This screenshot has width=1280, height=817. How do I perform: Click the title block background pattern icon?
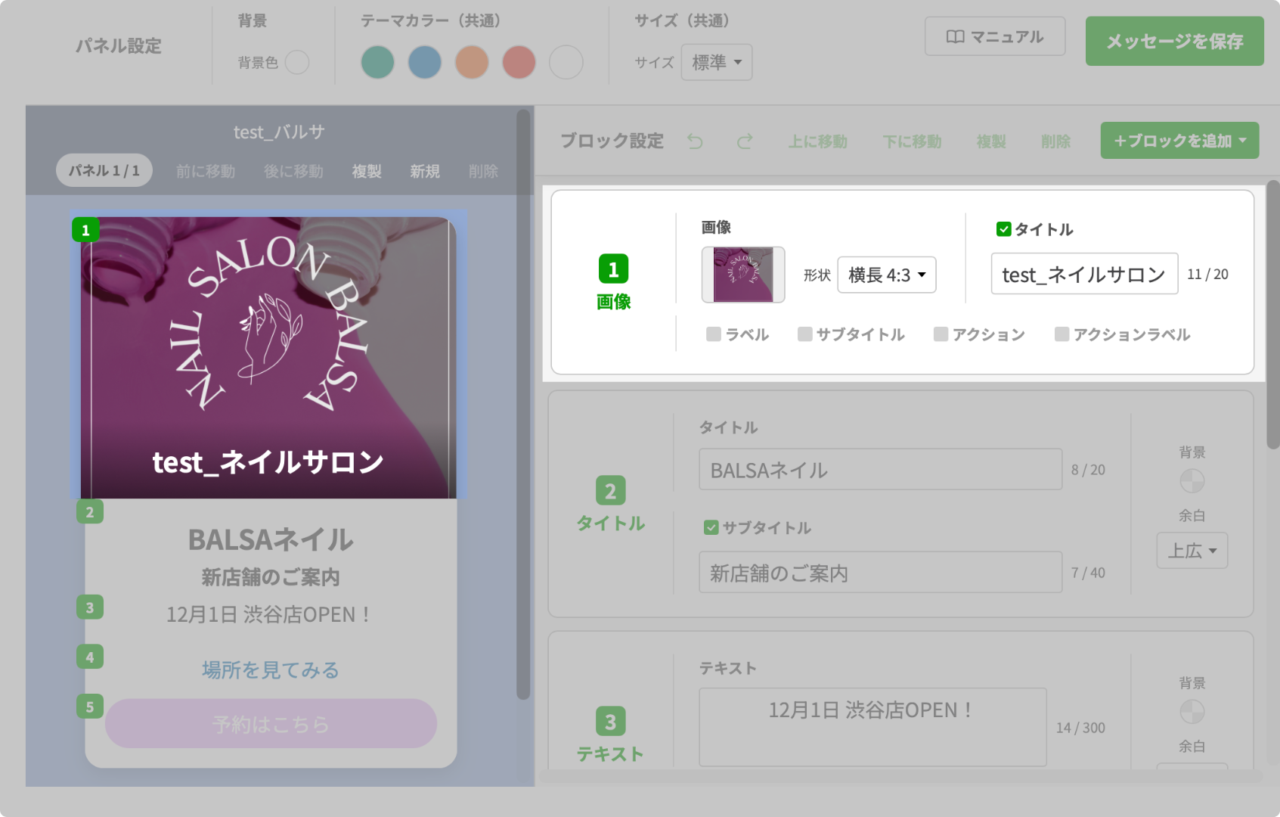1192,481
